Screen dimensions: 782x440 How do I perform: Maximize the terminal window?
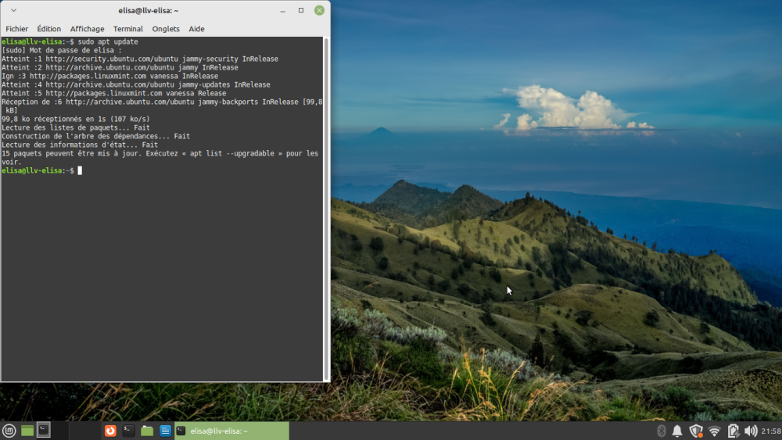[x=301, y=10]
